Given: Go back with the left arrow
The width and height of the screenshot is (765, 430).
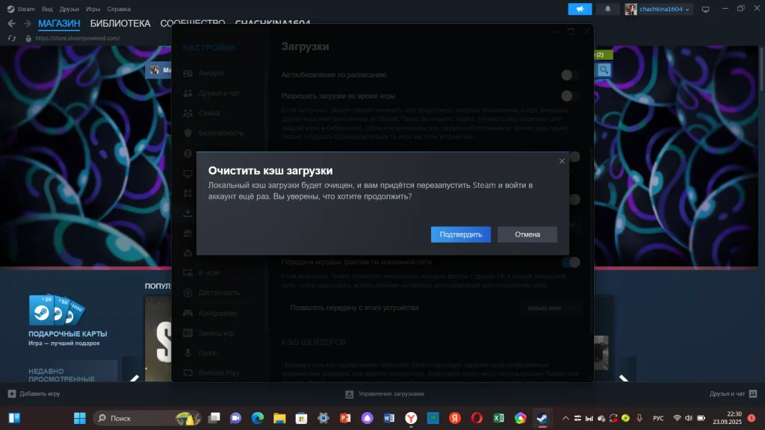Looking at the screenshot, I should [x=11, y=23].
